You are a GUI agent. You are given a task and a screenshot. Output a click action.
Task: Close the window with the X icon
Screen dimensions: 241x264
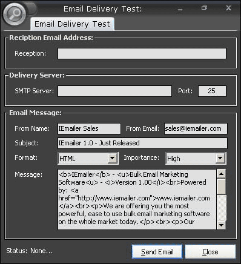pyautogui.click(x=228, y=8)
